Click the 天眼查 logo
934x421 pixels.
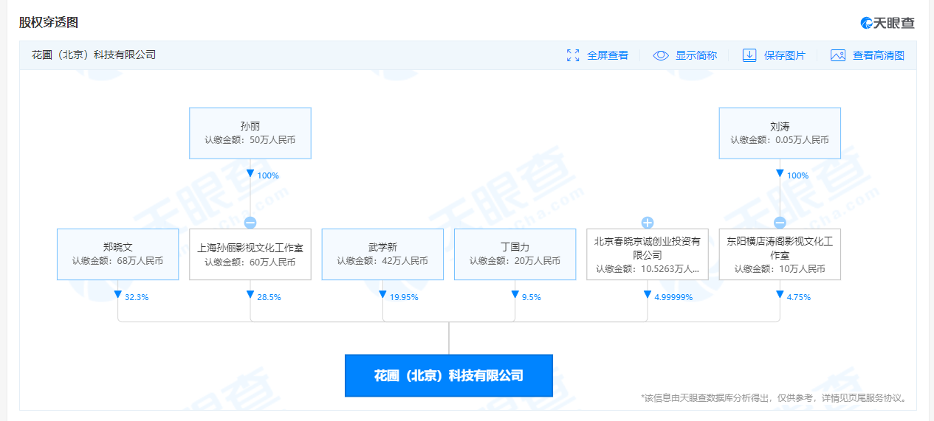pyautogui.click(x=887, y=23)
